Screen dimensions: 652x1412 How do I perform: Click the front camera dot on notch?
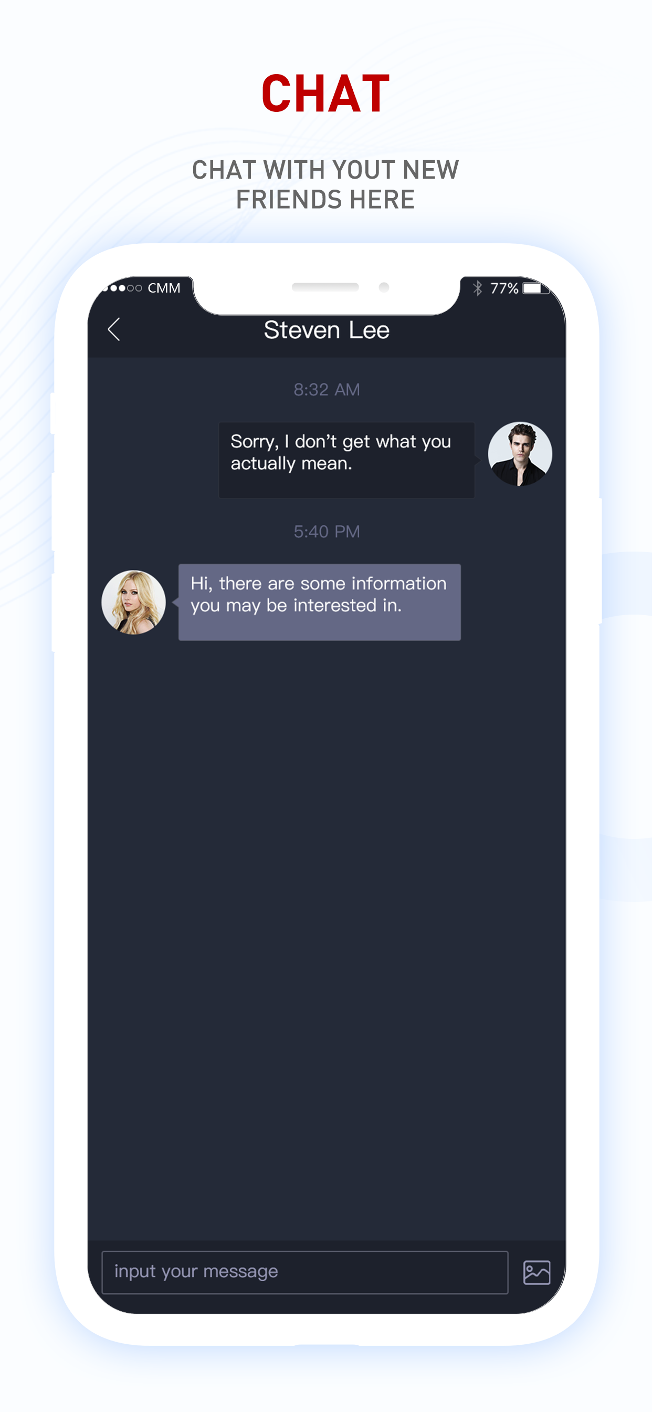point(384,287)
